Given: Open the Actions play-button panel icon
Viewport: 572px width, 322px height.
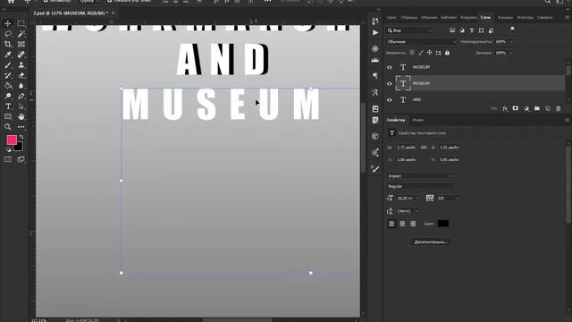Looking at the screenshot, I should [375, 32].
